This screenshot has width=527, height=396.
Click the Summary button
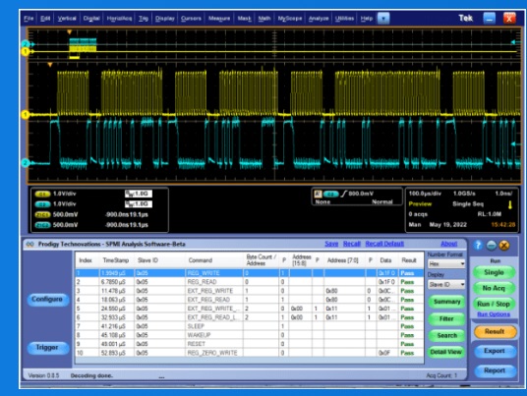446,302
